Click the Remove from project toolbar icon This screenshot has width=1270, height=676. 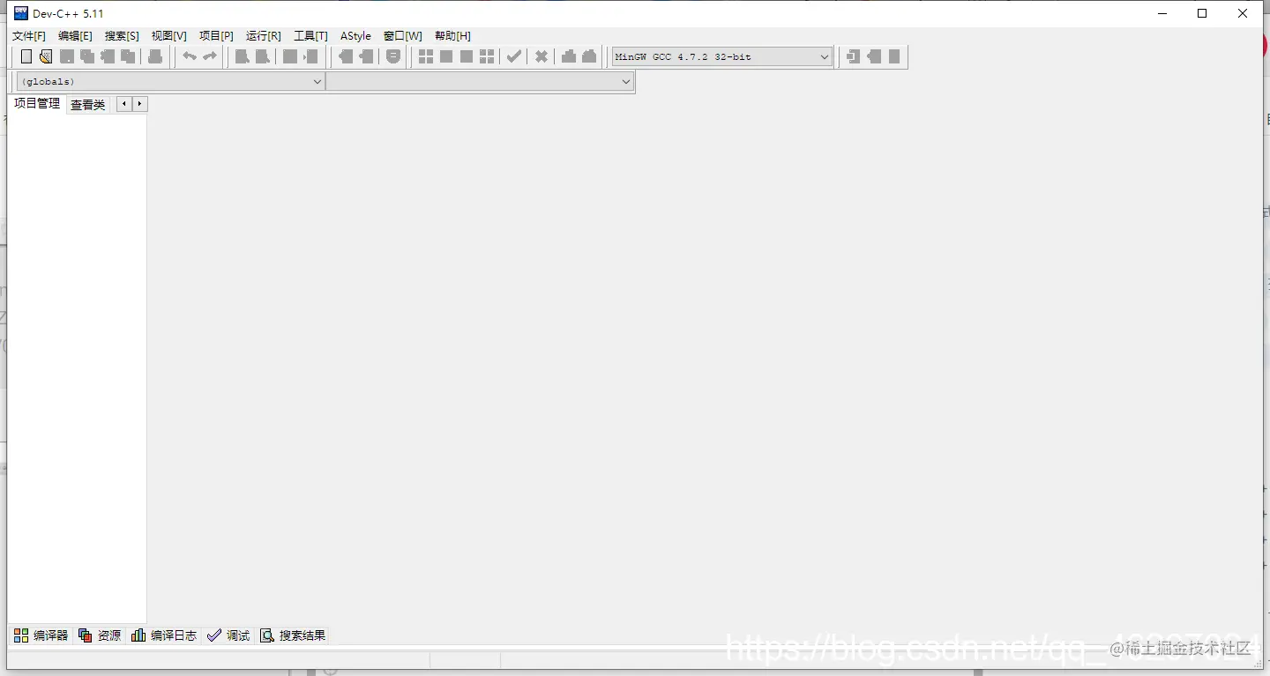coord(366,56)
